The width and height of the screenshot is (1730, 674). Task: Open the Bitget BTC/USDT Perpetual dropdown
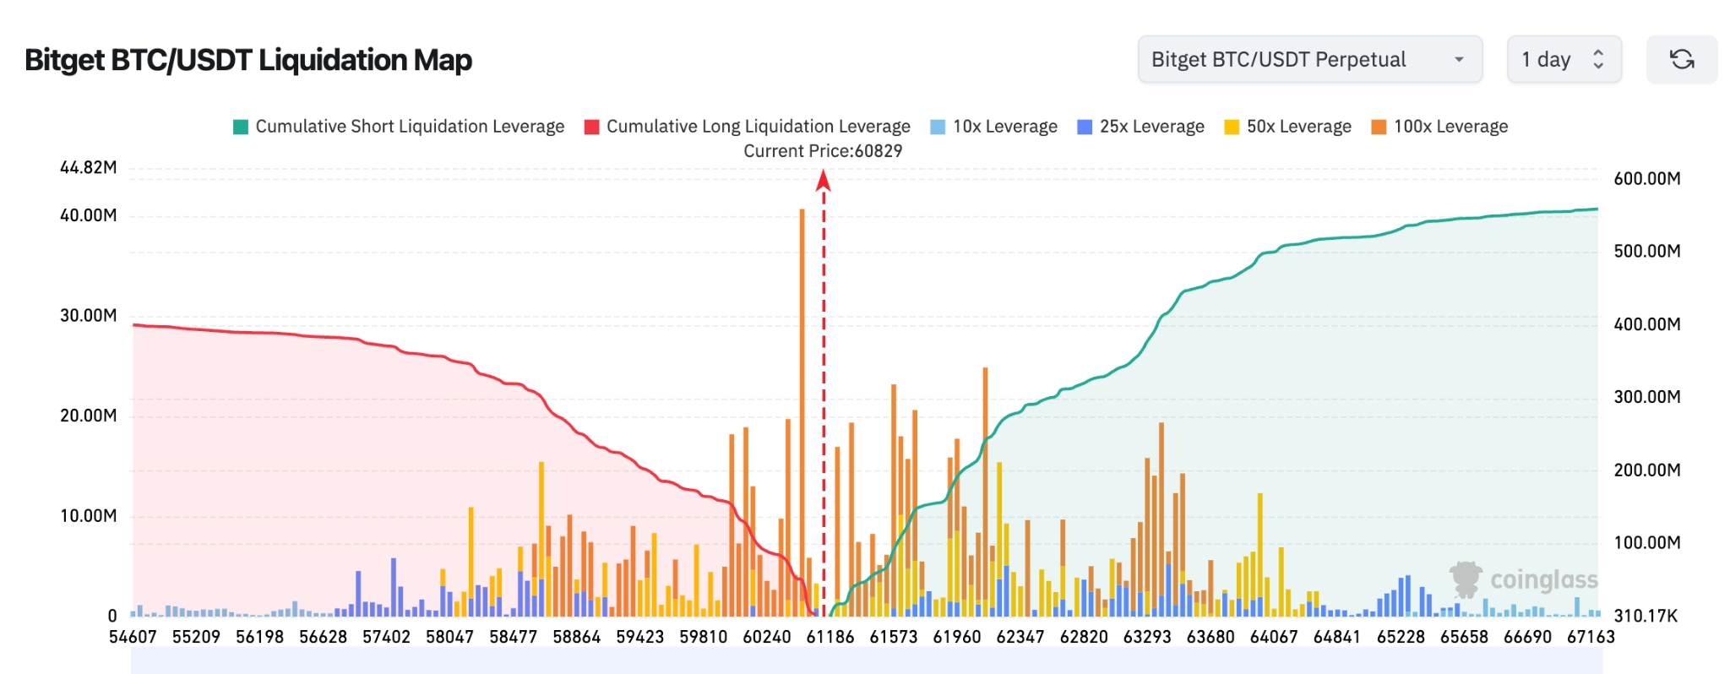(x=1309, y=59)
